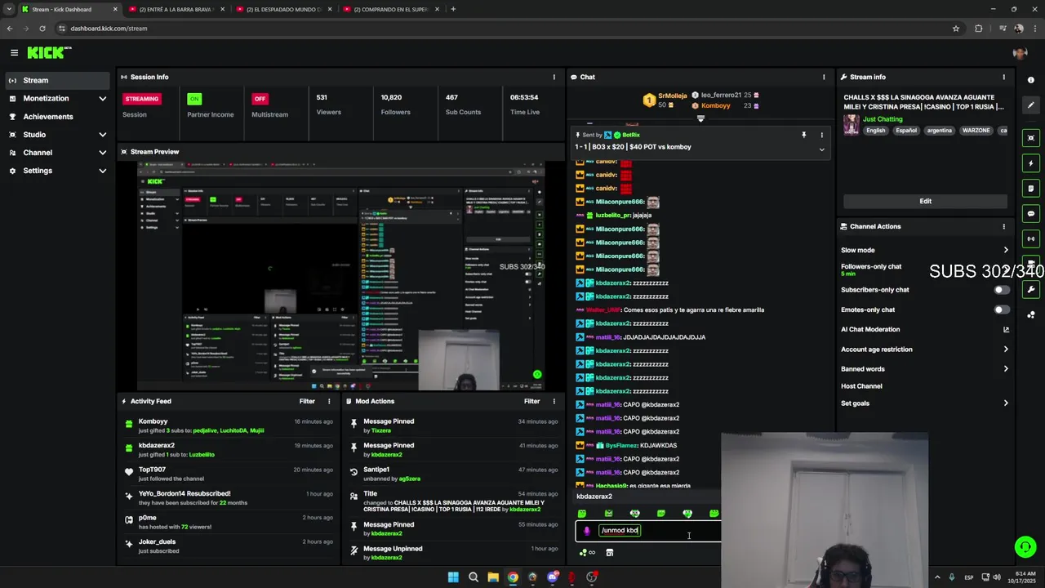Select the pencil edit icon in right sidebar
Viewport: 1045px width, 588px height.
[x=1031, y=105]
